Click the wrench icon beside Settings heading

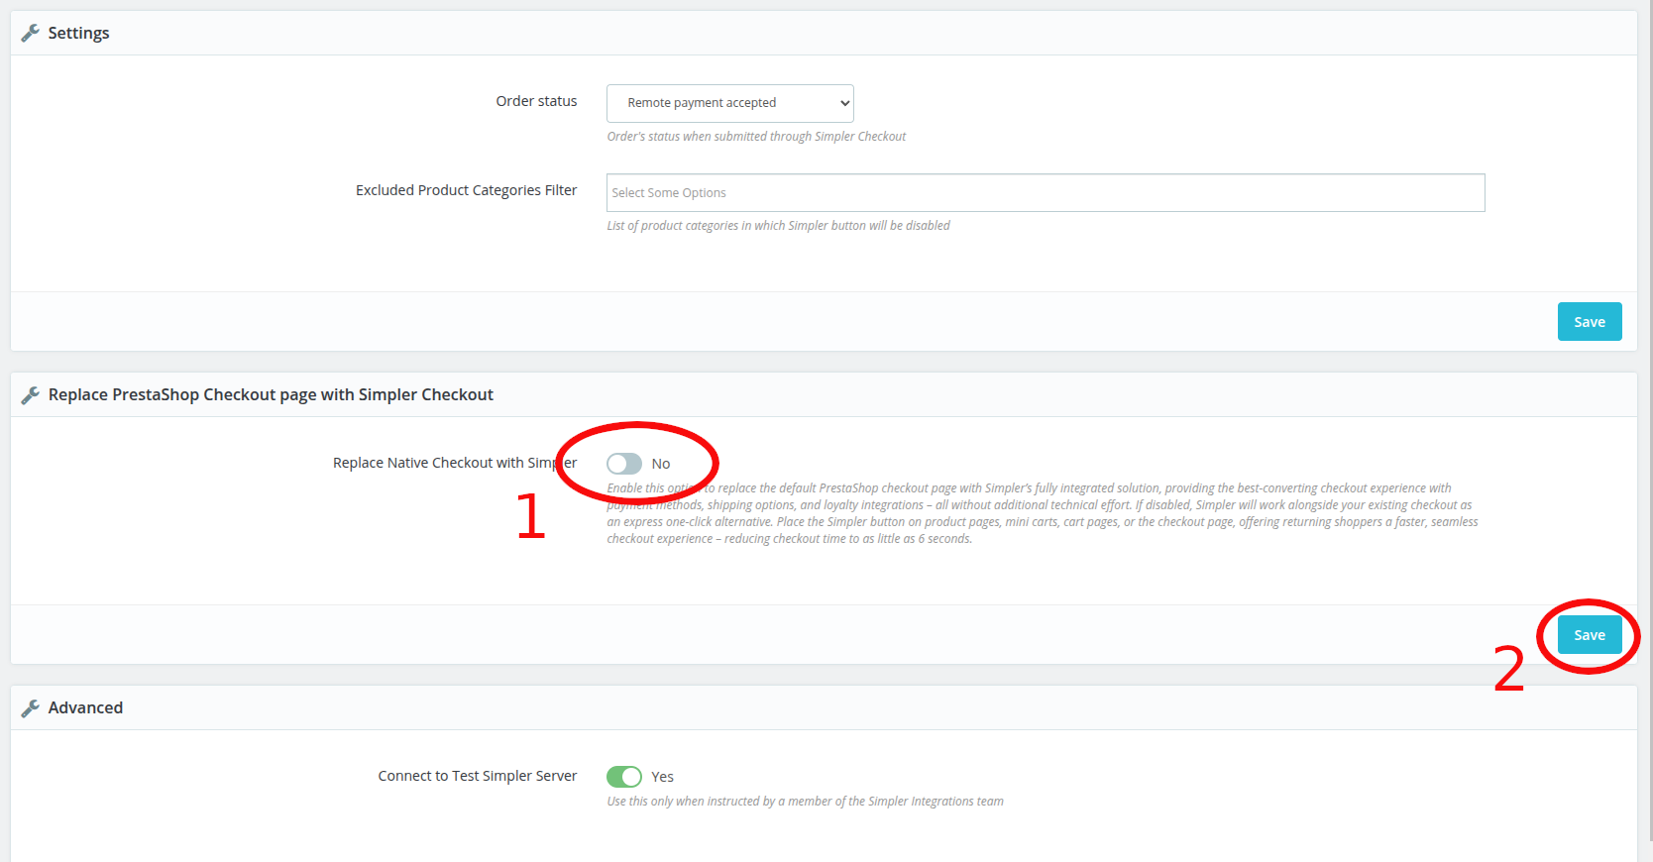(x=31, y=34)
